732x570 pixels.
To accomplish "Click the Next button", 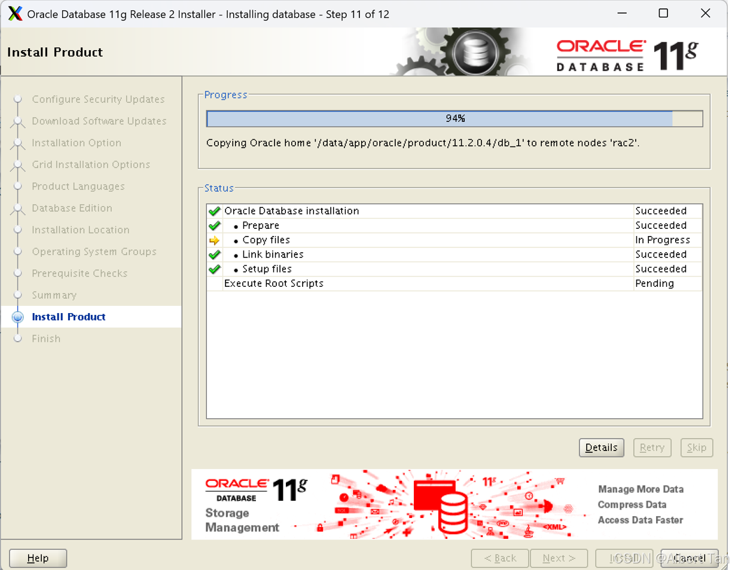I will pyautogui.click(x=559, y=558).
